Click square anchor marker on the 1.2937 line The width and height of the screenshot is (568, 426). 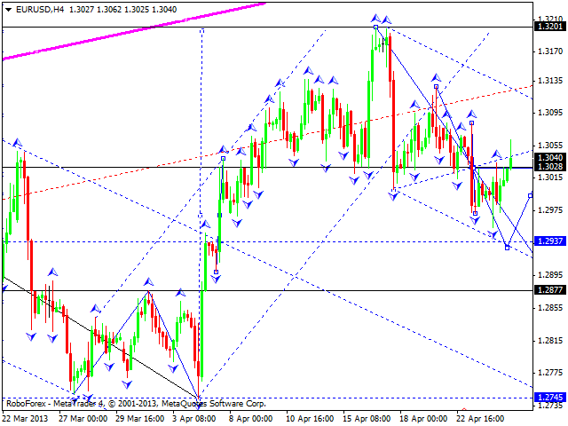(507, 248)
